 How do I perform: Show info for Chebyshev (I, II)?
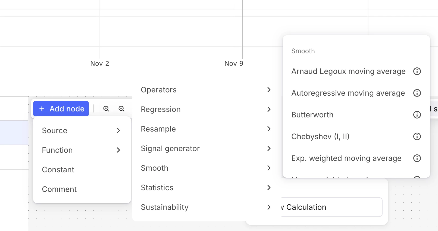(x=417, y=136)
